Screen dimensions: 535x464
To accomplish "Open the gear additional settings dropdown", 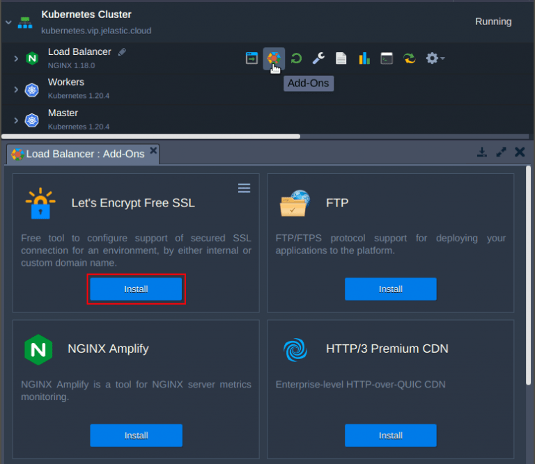I will click(435, 58).
